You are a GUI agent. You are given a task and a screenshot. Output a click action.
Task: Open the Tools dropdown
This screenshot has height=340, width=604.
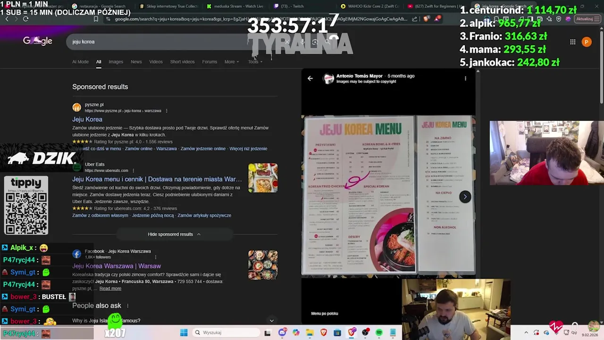255,62
